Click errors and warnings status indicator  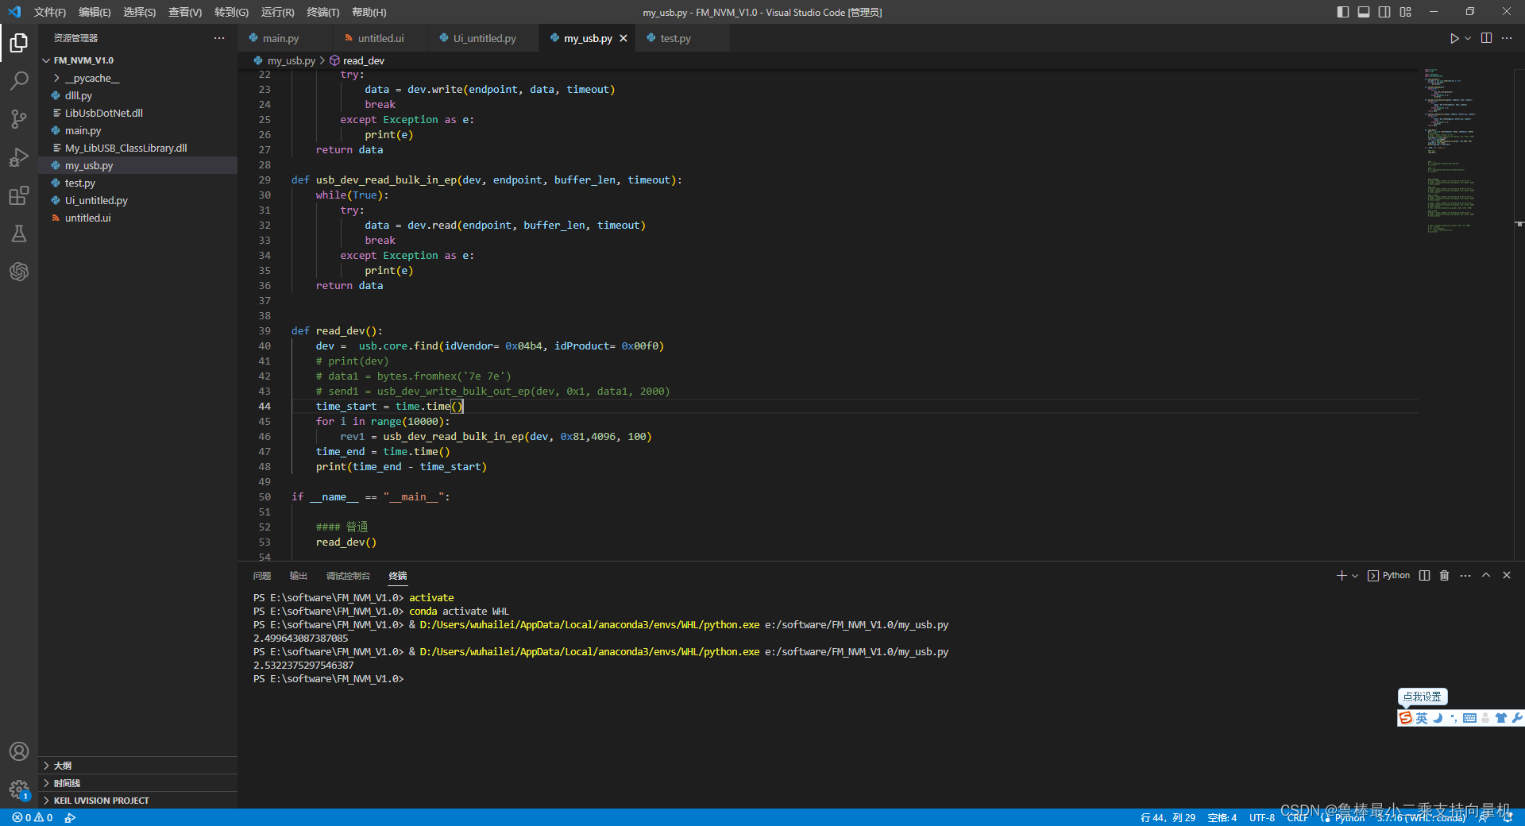[x=33, y=817]
